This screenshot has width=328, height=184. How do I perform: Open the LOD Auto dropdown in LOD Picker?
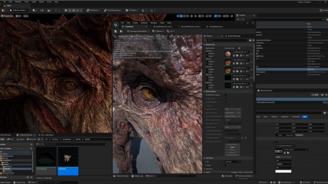(232, 162)
